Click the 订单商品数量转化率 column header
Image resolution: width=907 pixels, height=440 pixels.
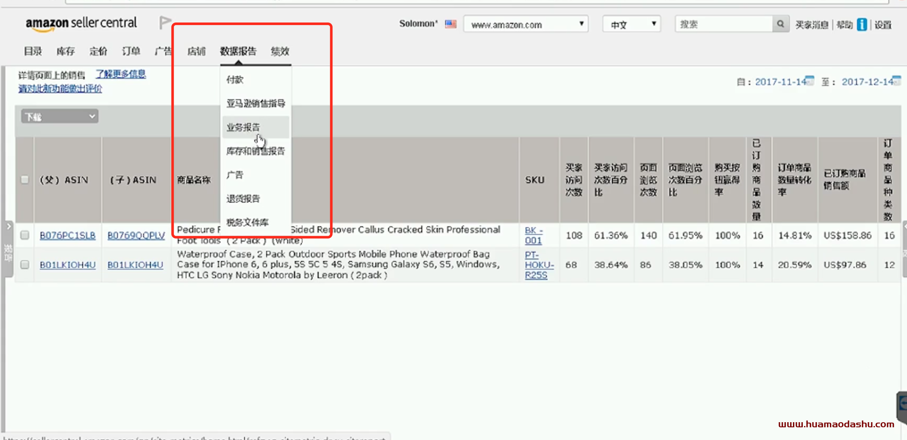794,180
